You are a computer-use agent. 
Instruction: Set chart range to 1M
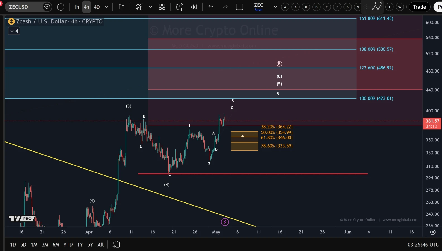34,245
